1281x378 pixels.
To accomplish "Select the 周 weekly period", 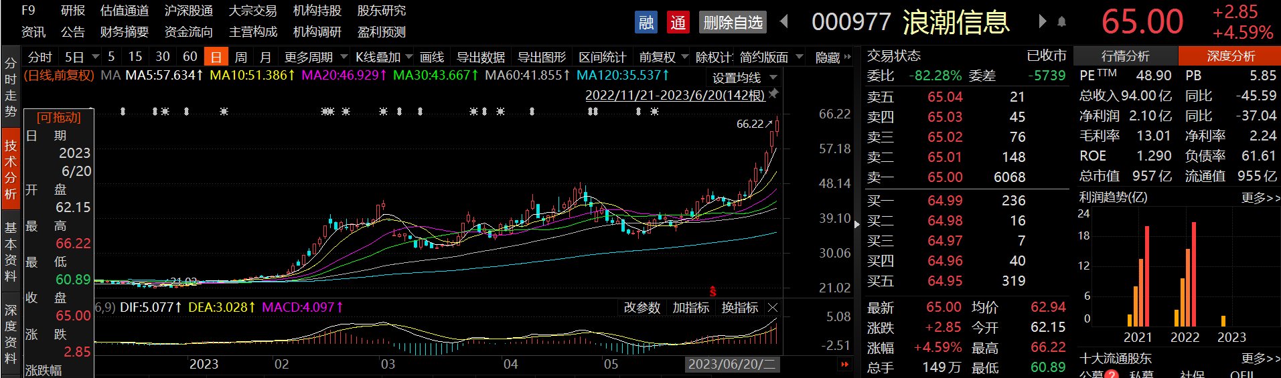I will coord(241,57).
